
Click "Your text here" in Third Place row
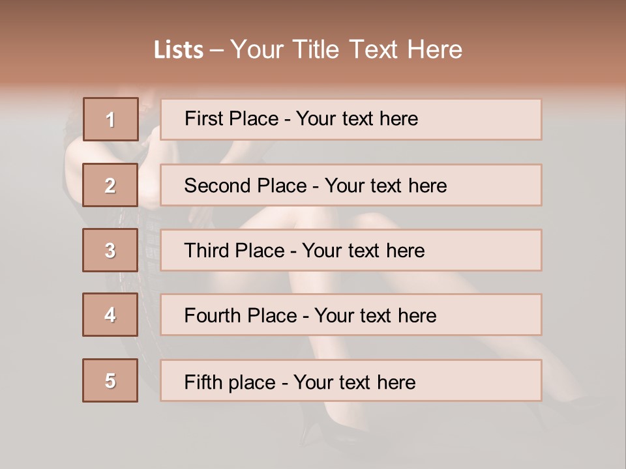363,251
